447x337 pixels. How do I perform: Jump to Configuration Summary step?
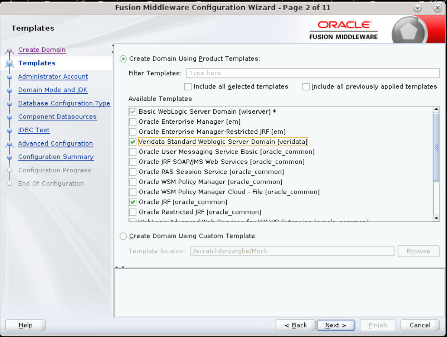56,157
